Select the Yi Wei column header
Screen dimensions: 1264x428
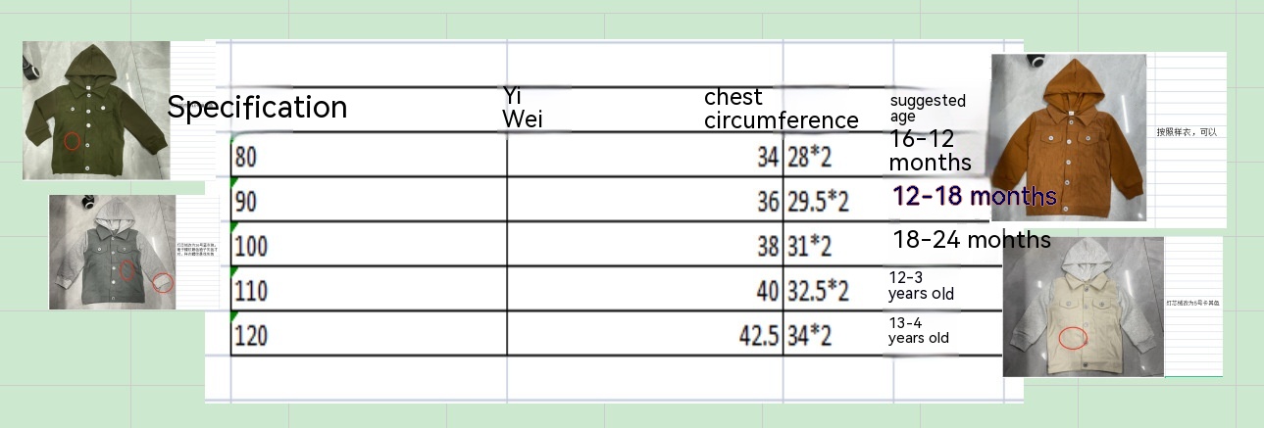coord(523,108)
